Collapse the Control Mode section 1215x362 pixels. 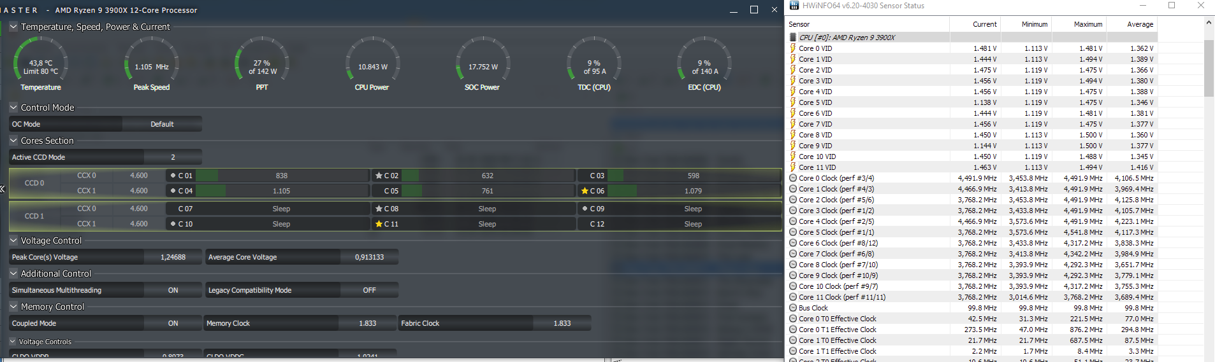(x=13, y=108)
